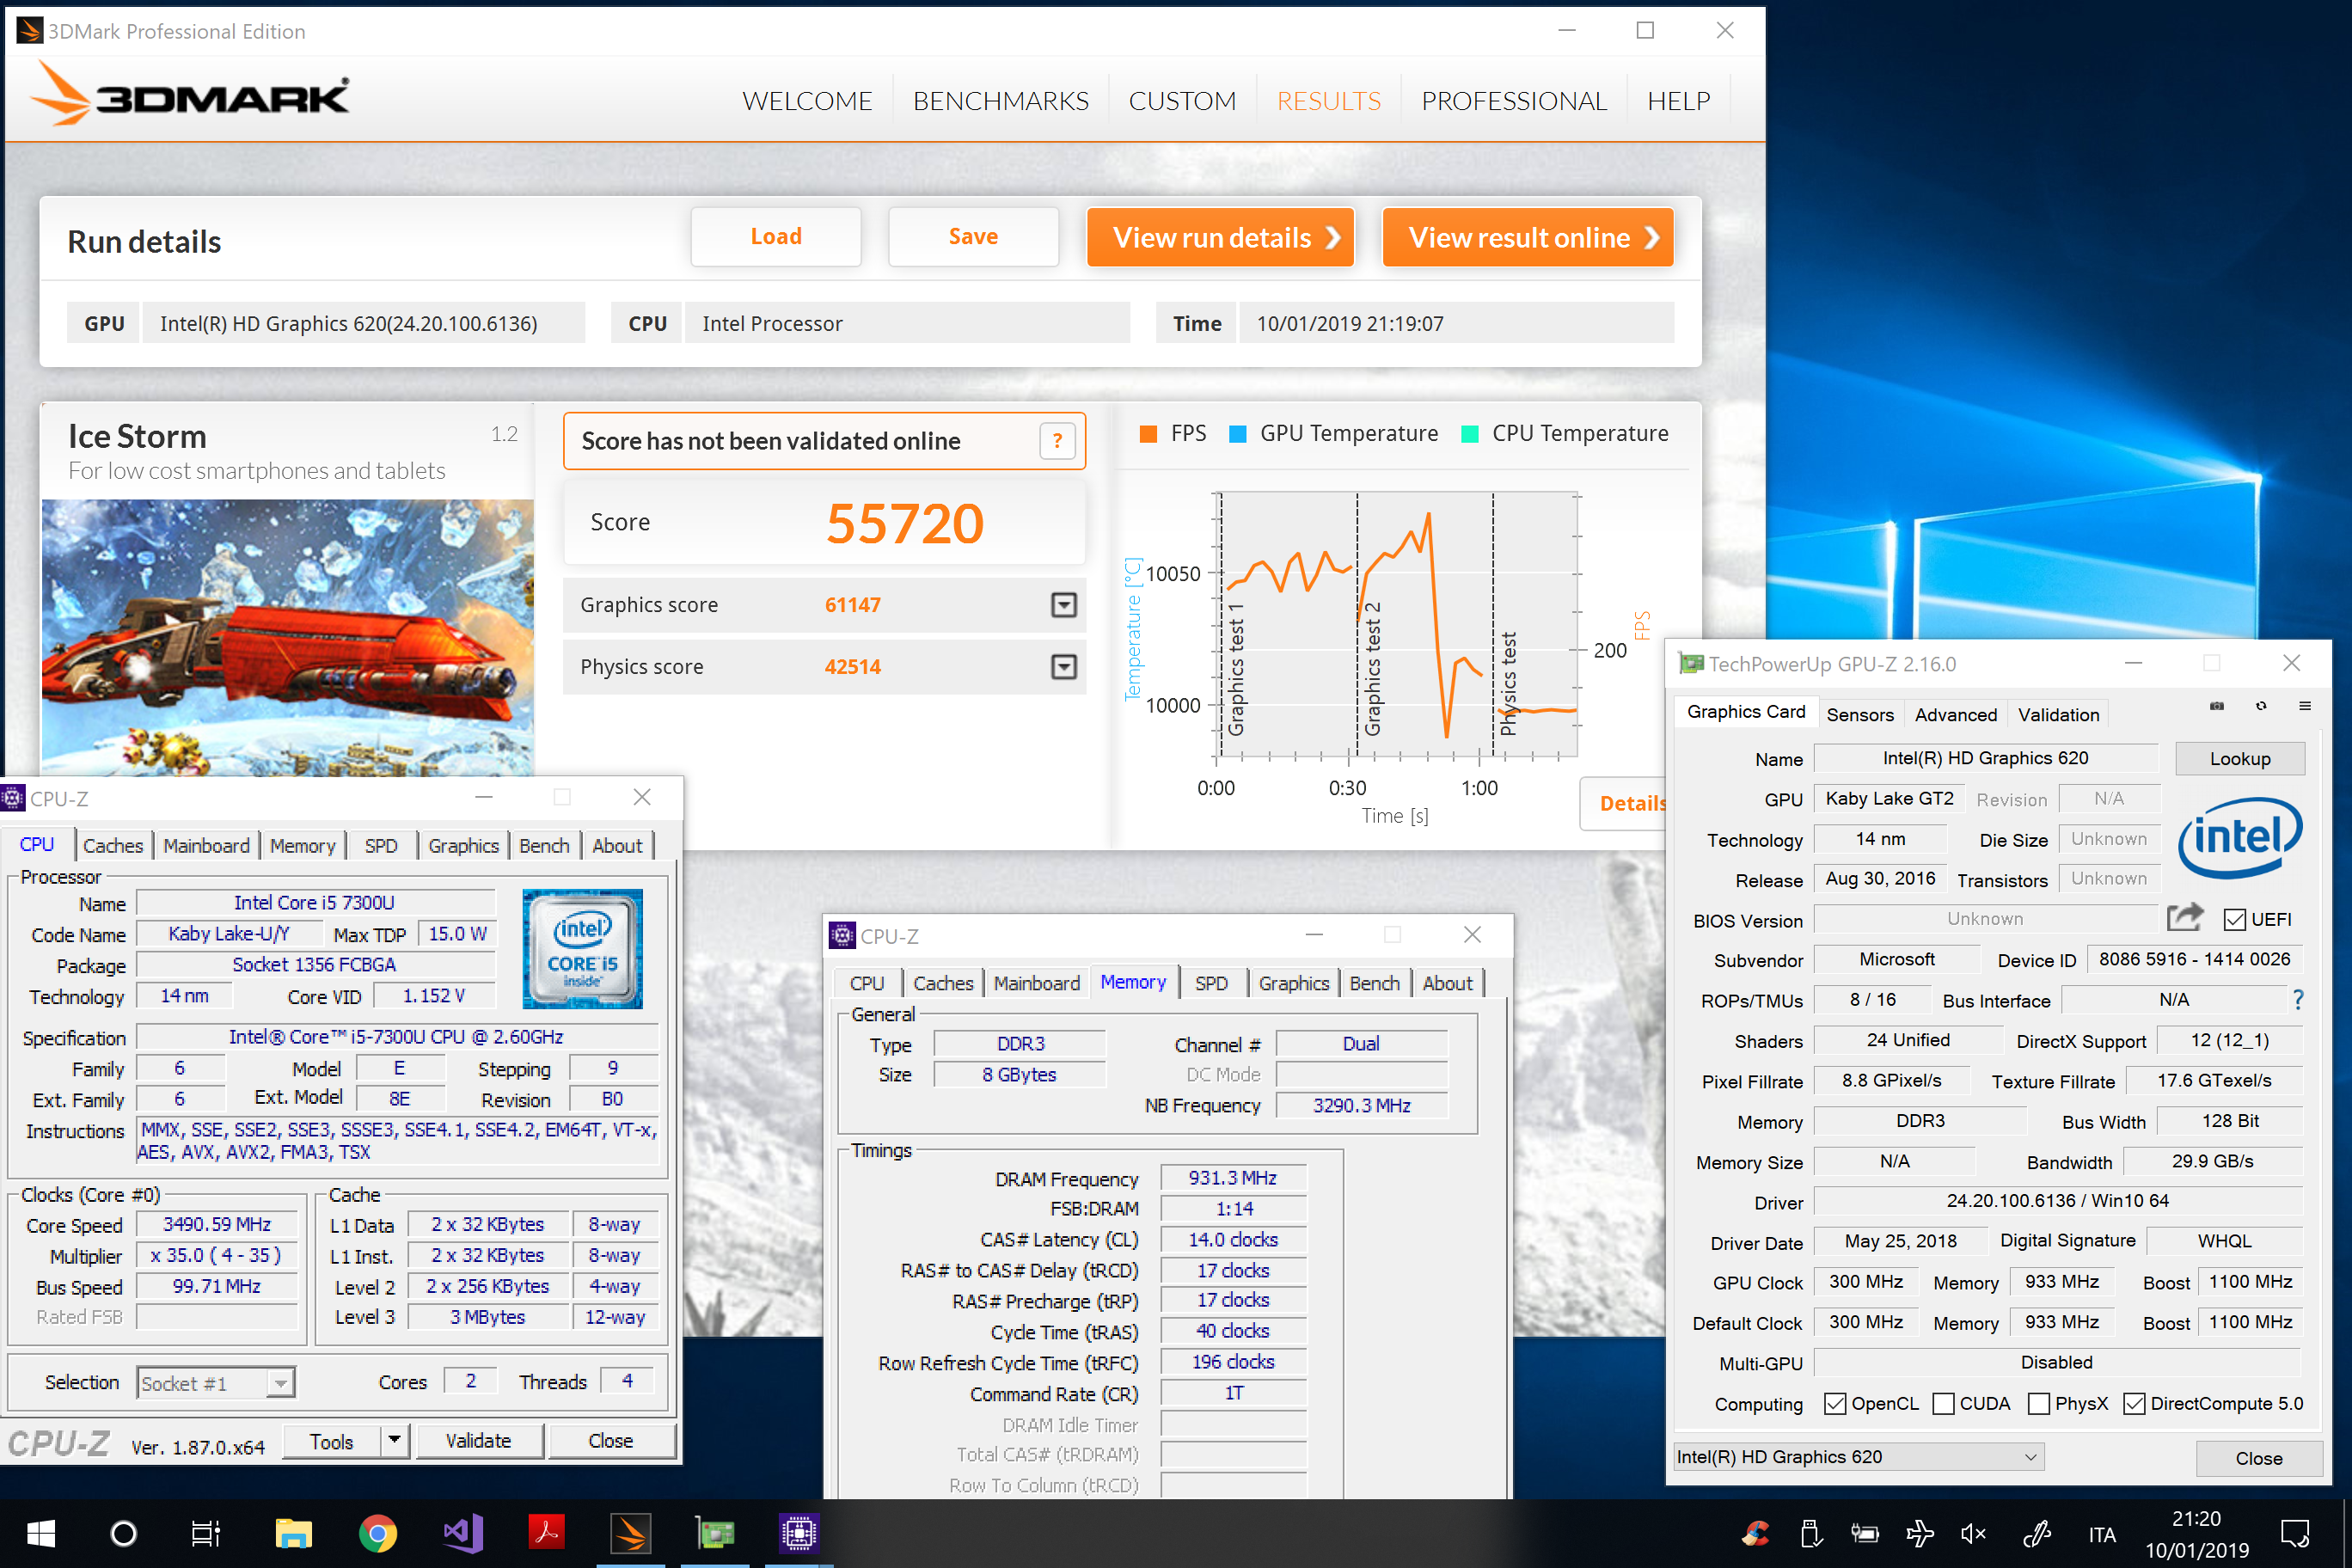Click the 3DMark logo
Image resolution: width=2352 pixels, height=1568 pixels.
(x=190, y=95)
